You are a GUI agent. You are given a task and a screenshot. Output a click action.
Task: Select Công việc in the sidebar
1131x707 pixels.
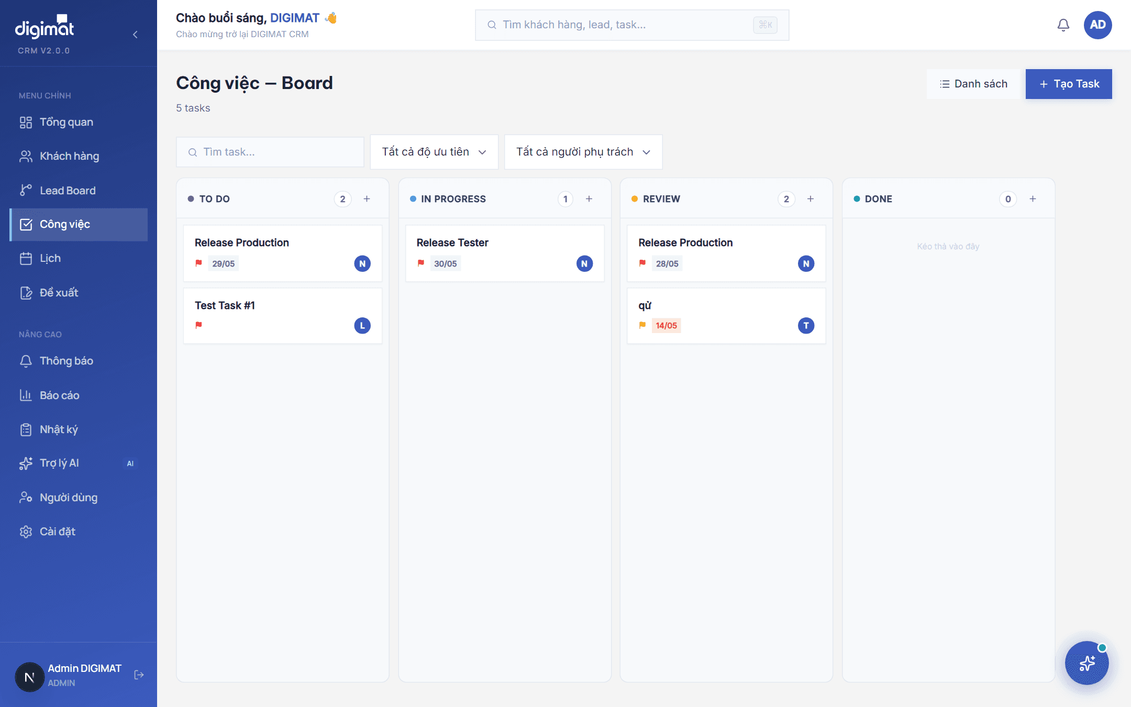(x=79, y=225)
